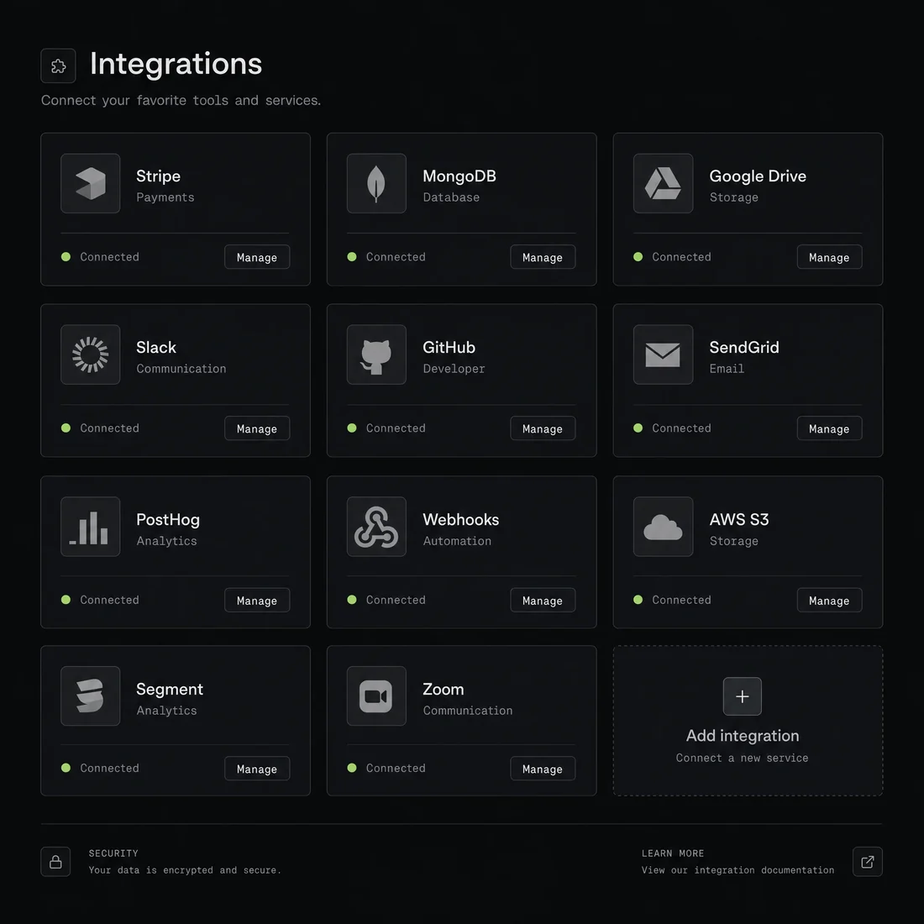This screenshot has width=924, height=924.
Task: Manage the GitHub integration
Action: tap(543, 428)
